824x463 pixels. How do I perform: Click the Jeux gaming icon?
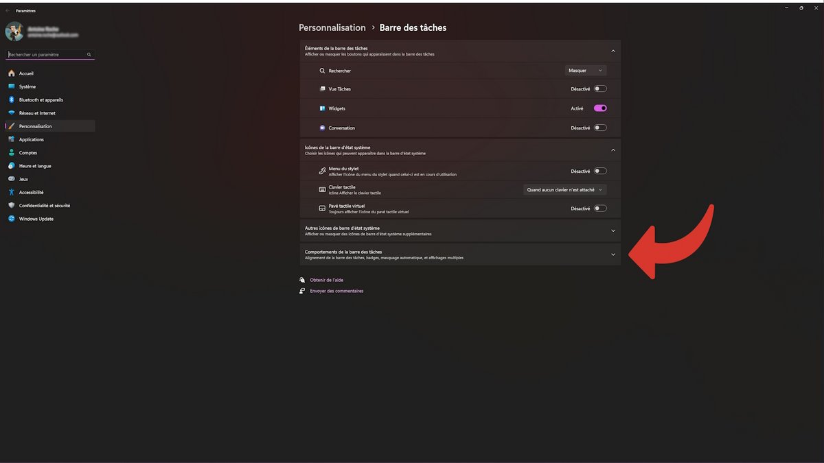point(12,179)
